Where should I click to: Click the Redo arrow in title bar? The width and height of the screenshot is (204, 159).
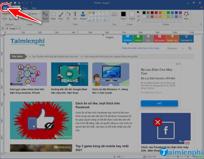27,3
